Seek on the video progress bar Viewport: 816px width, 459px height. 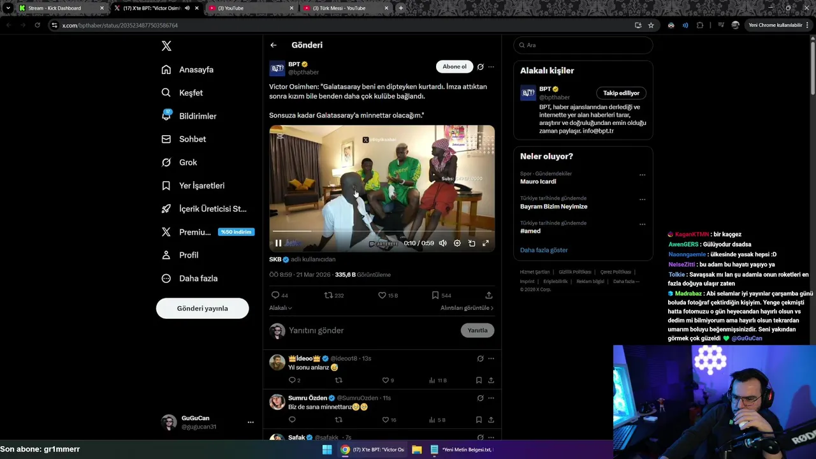coord(382,231)
